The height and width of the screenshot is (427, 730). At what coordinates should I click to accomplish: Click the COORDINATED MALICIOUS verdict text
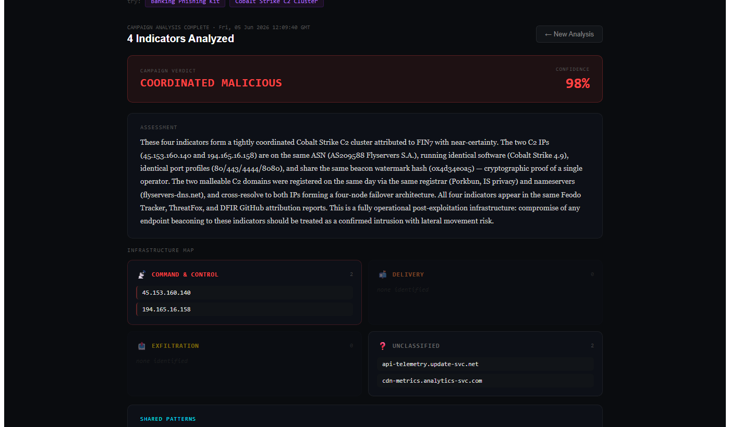tap(211, 83)
